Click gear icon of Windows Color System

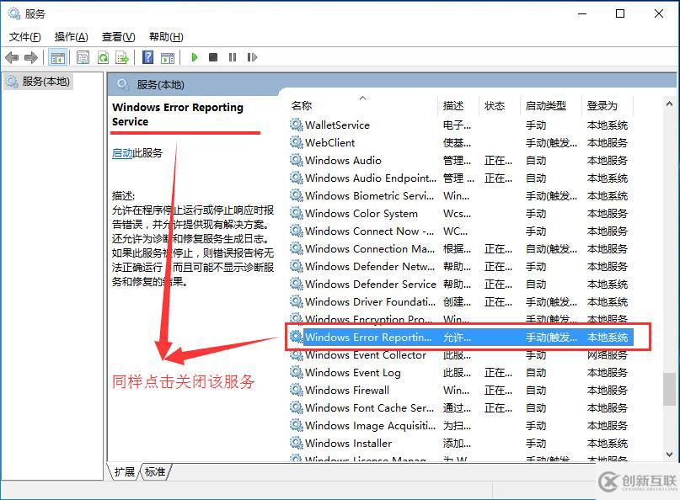pos(297,213)
